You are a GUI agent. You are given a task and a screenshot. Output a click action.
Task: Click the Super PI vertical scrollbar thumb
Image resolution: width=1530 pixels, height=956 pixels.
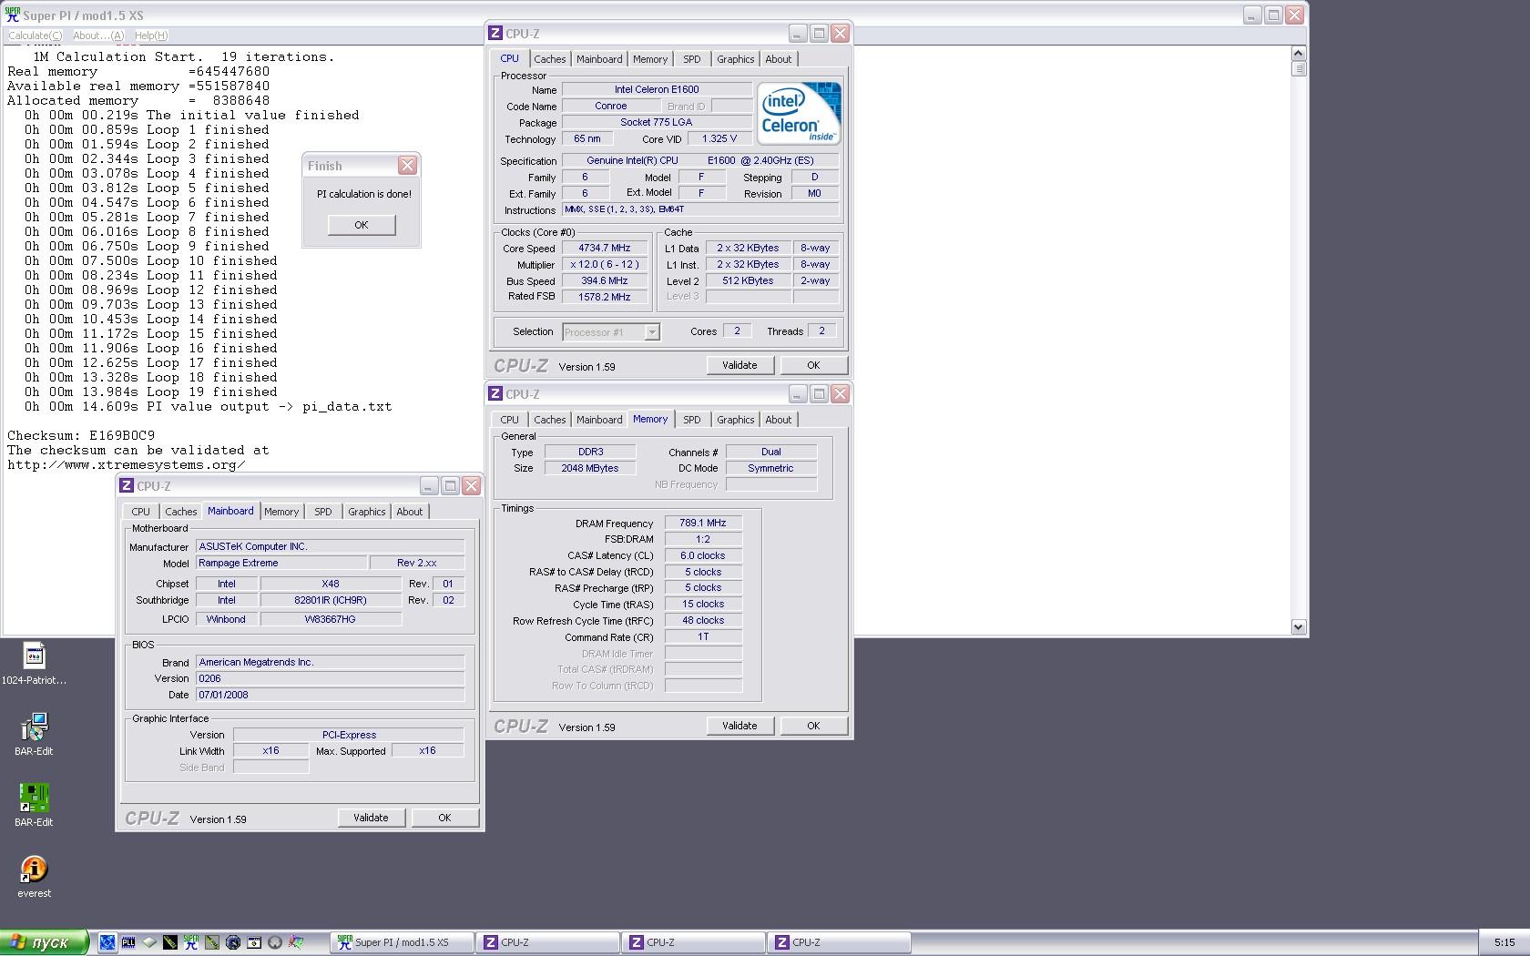pyautogui.click(x=1299, y=68)
